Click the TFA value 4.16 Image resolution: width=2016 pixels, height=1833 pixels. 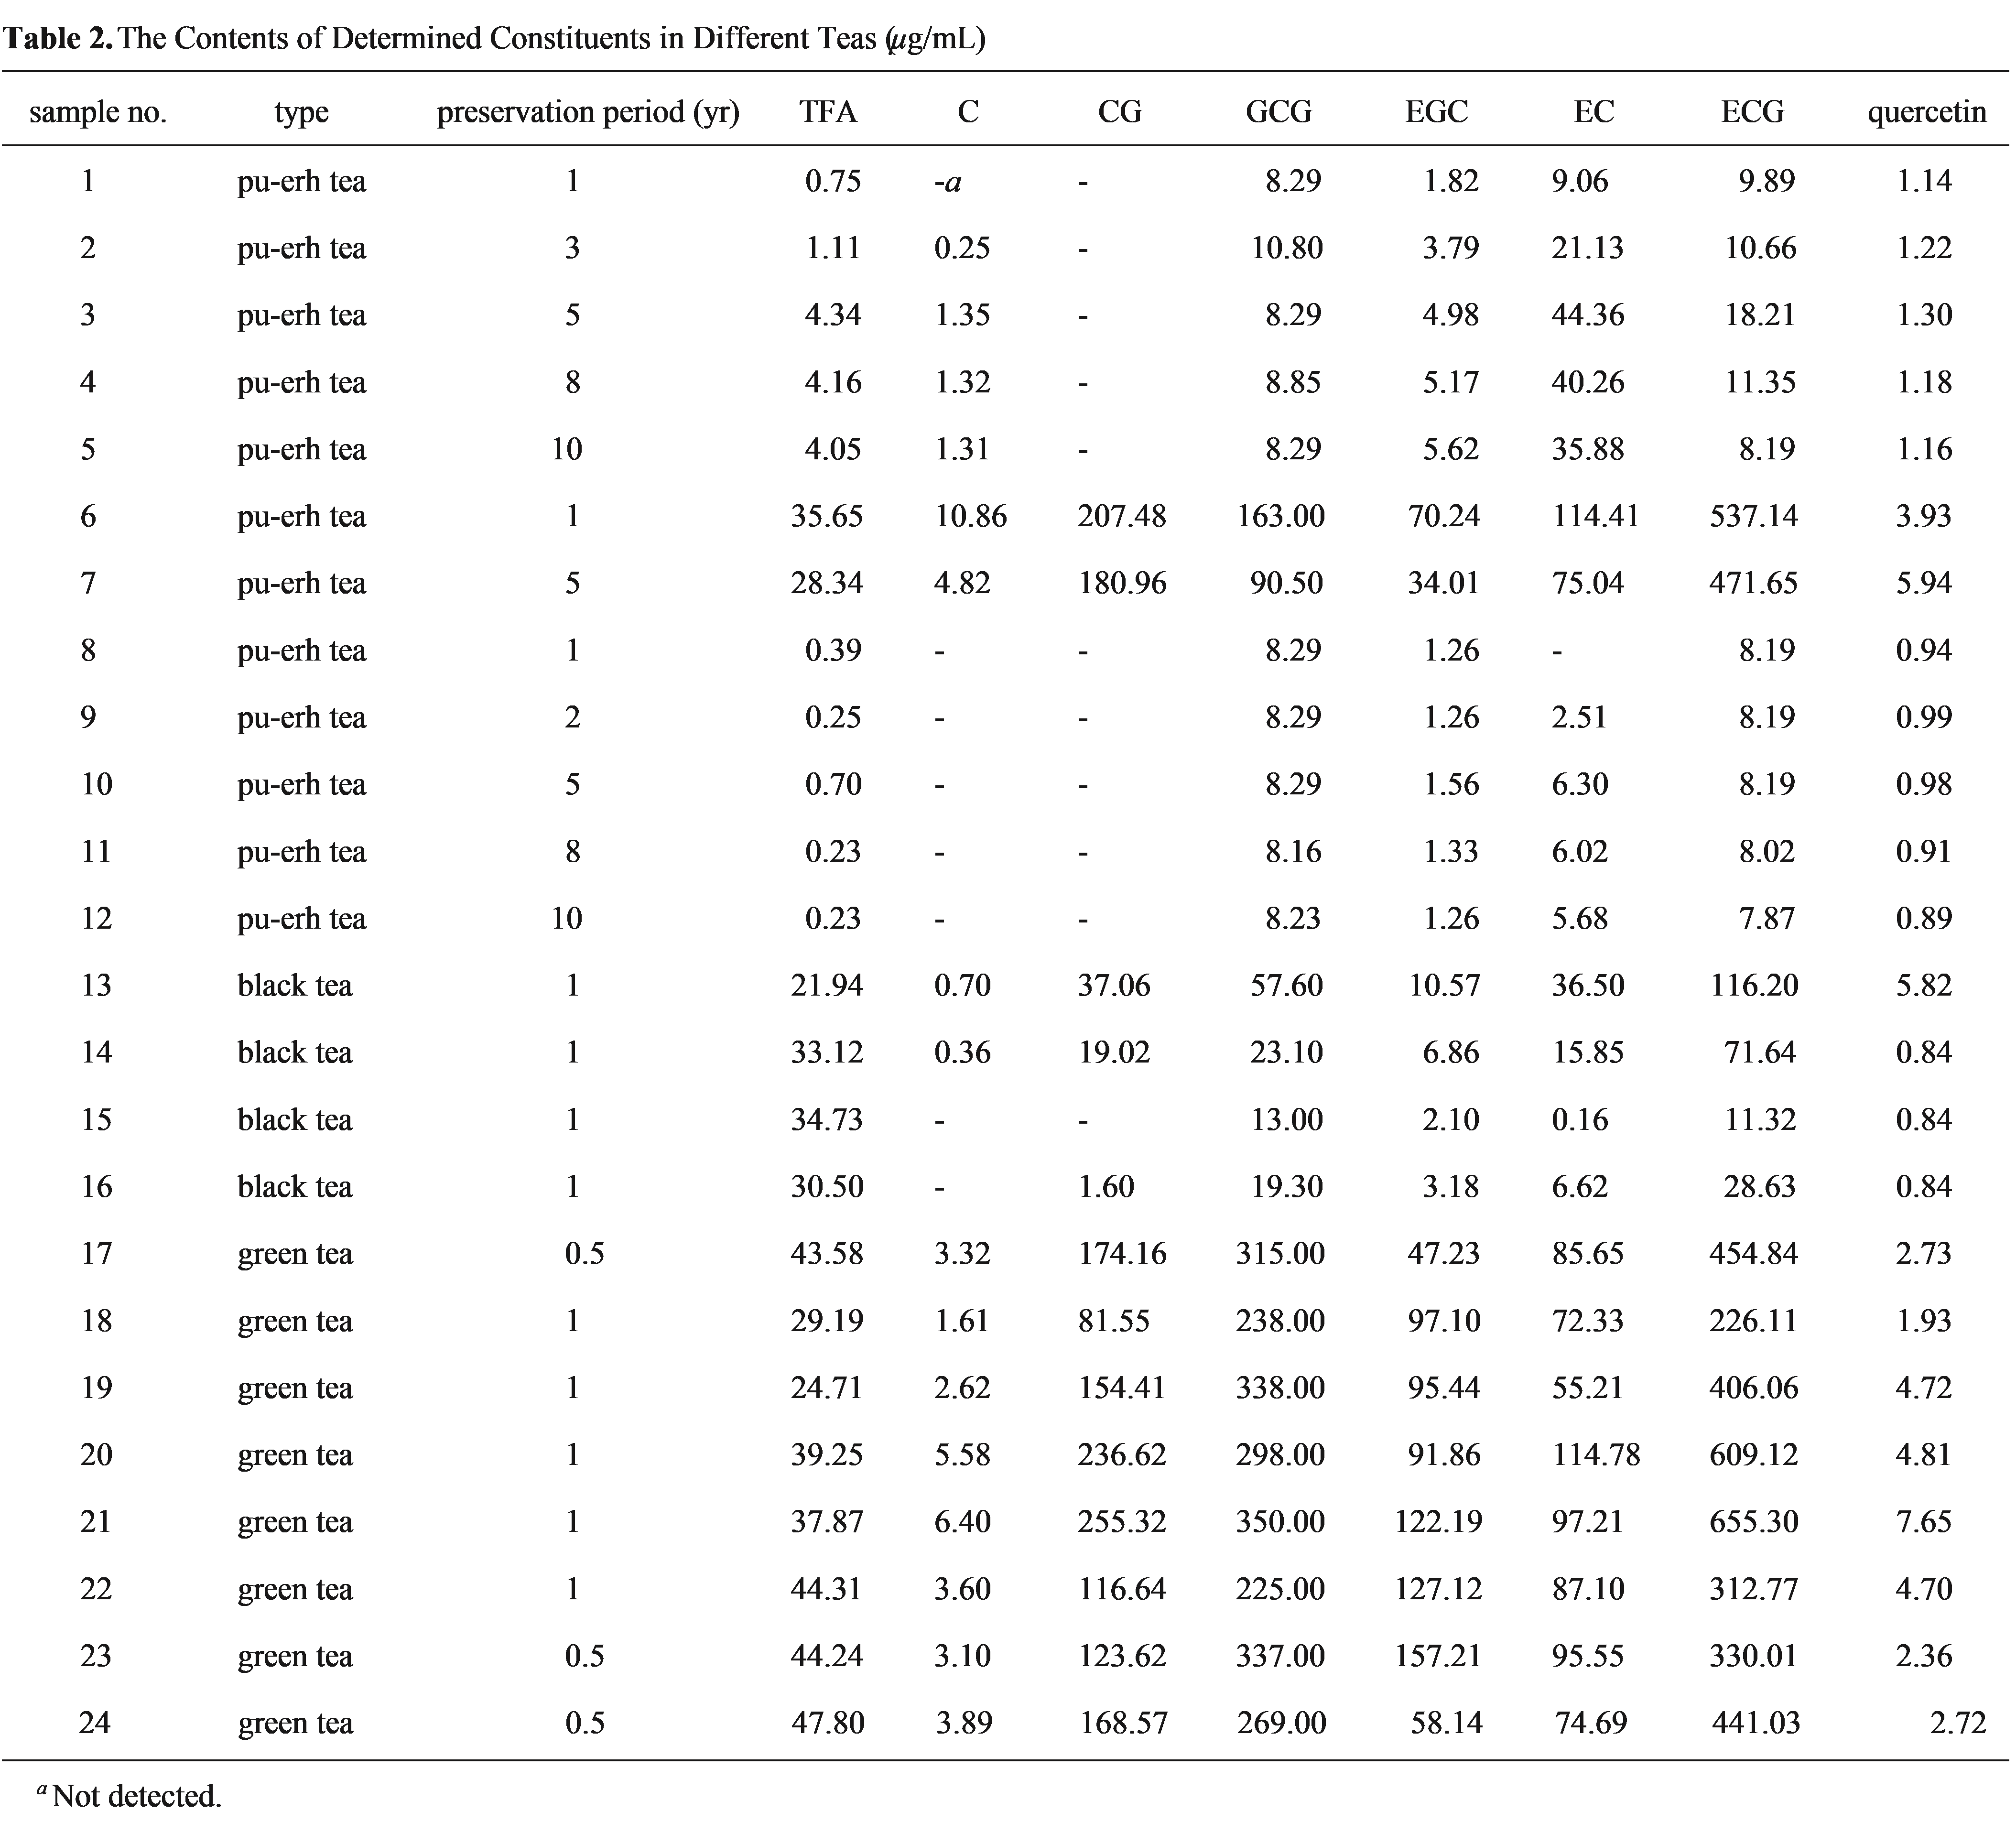pos(833,382)
